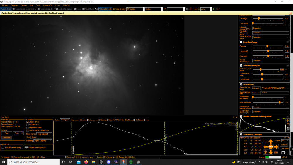This screenshot has height=165, width=293.
Task: Collapse the Contrôles thermiques section
Action: (241, 66)
